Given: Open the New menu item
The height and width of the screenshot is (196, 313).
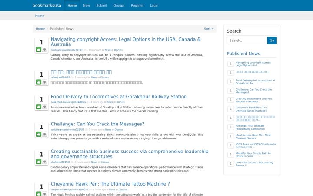Looking at the screenshot, I should click(x=87, y=5).
